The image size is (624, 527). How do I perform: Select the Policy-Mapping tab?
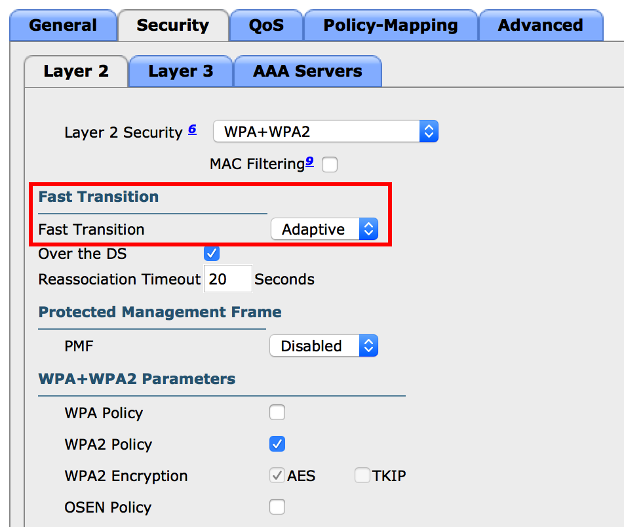tap(391, 26)
